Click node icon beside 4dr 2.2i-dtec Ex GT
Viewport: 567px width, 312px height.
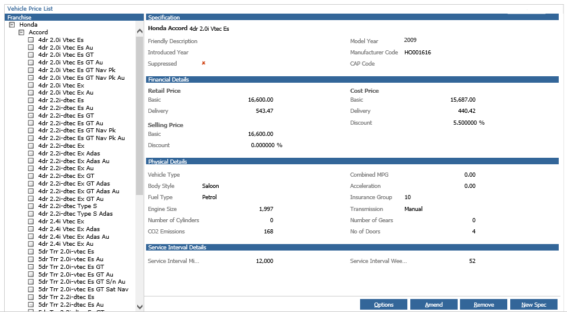click(x=31, y=175)
